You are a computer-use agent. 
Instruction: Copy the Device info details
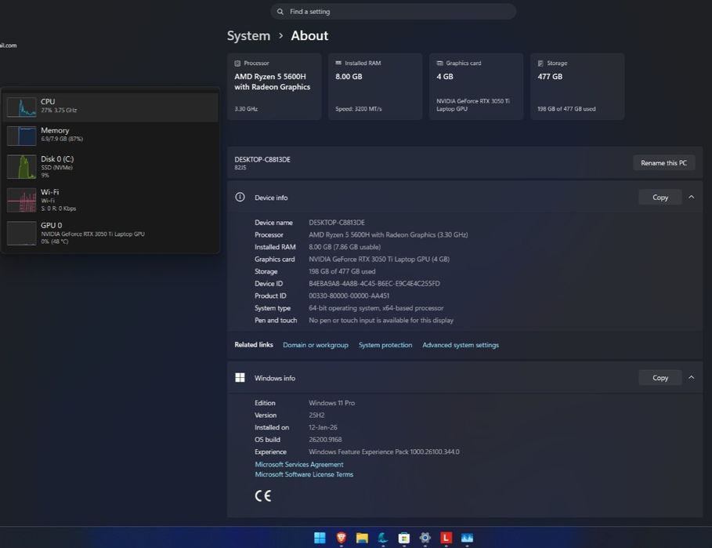tap(660, 198)
